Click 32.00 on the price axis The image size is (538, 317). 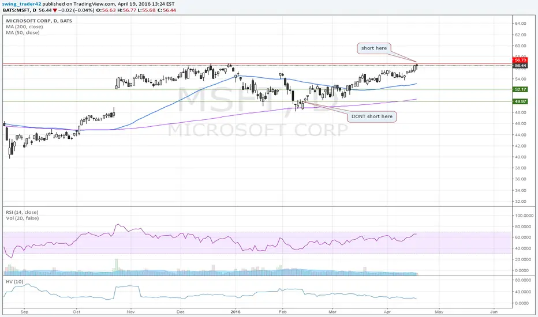(x=521, y=202)
